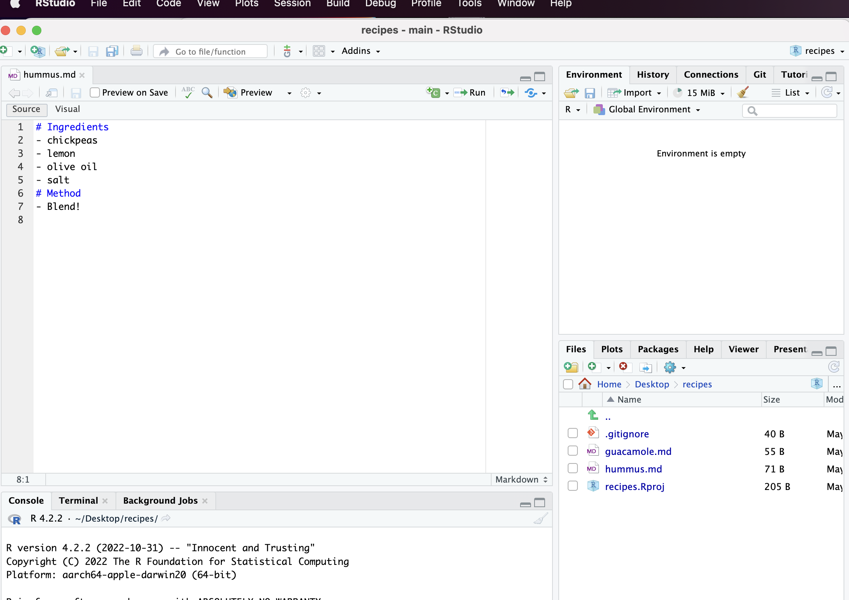The image size is (849, 600).
Task: Open the Global Environment dropdown
Action: (x=647, y=110)
